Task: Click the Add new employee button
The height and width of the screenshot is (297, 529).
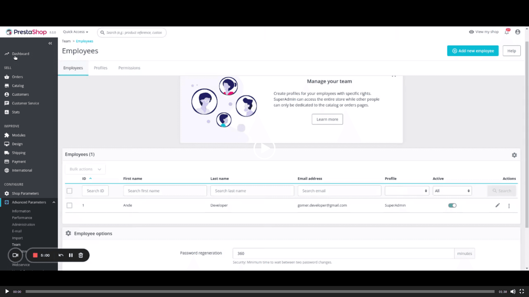Action: (473, 51)
